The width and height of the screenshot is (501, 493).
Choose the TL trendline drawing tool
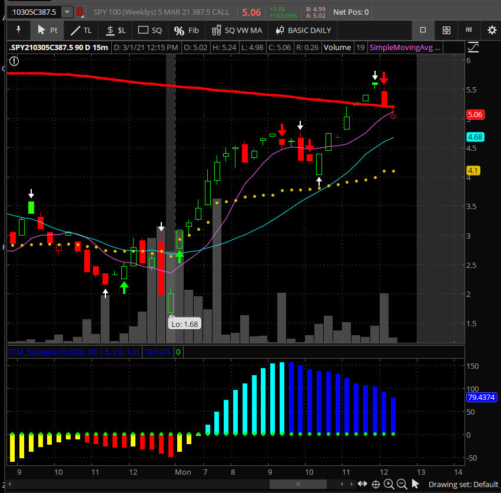tap(81, 30)
